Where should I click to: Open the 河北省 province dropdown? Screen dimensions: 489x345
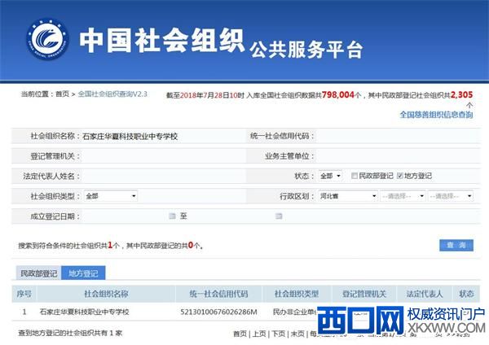click(x=348, y=196)
